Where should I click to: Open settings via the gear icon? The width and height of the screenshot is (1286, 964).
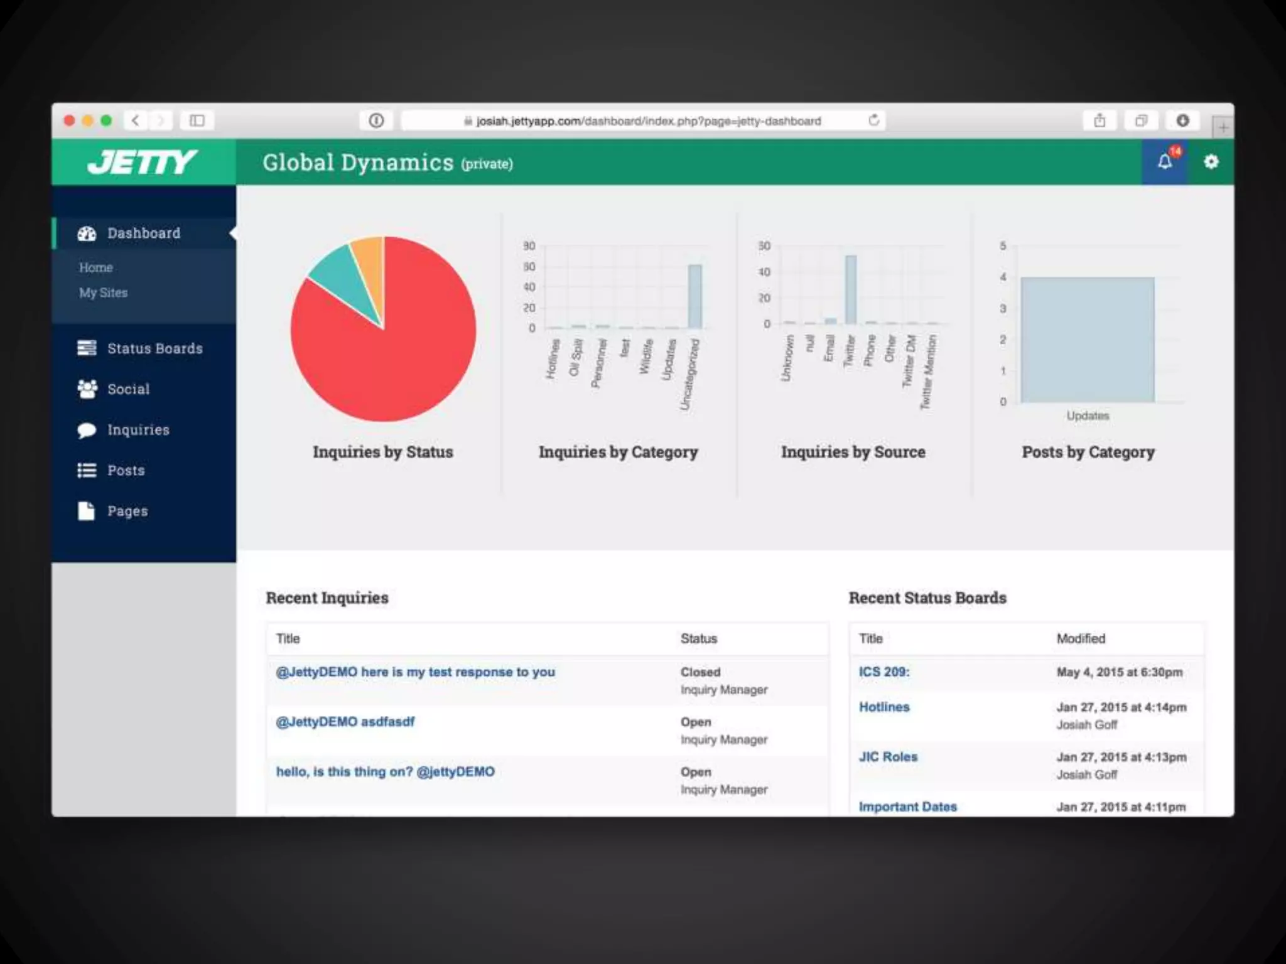[x=1211, y=163]
